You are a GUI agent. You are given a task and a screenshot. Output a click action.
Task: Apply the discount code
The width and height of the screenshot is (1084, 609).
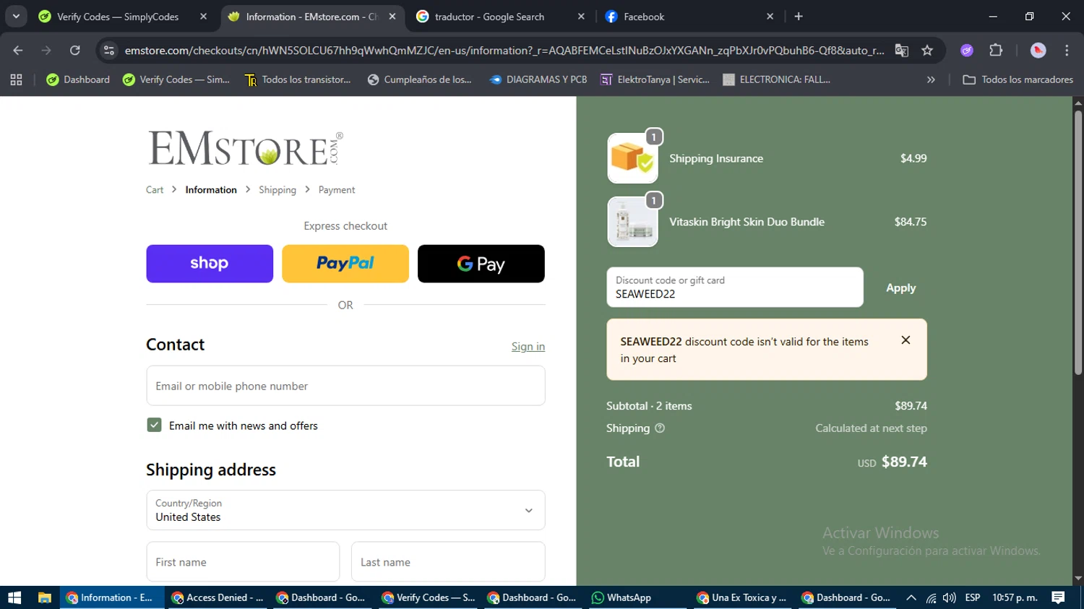point(900,288)
